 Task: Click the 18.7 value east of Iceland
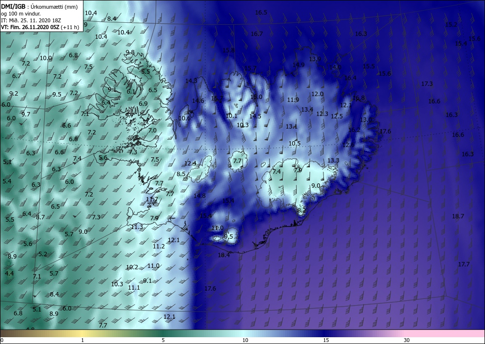click(458, 216)
